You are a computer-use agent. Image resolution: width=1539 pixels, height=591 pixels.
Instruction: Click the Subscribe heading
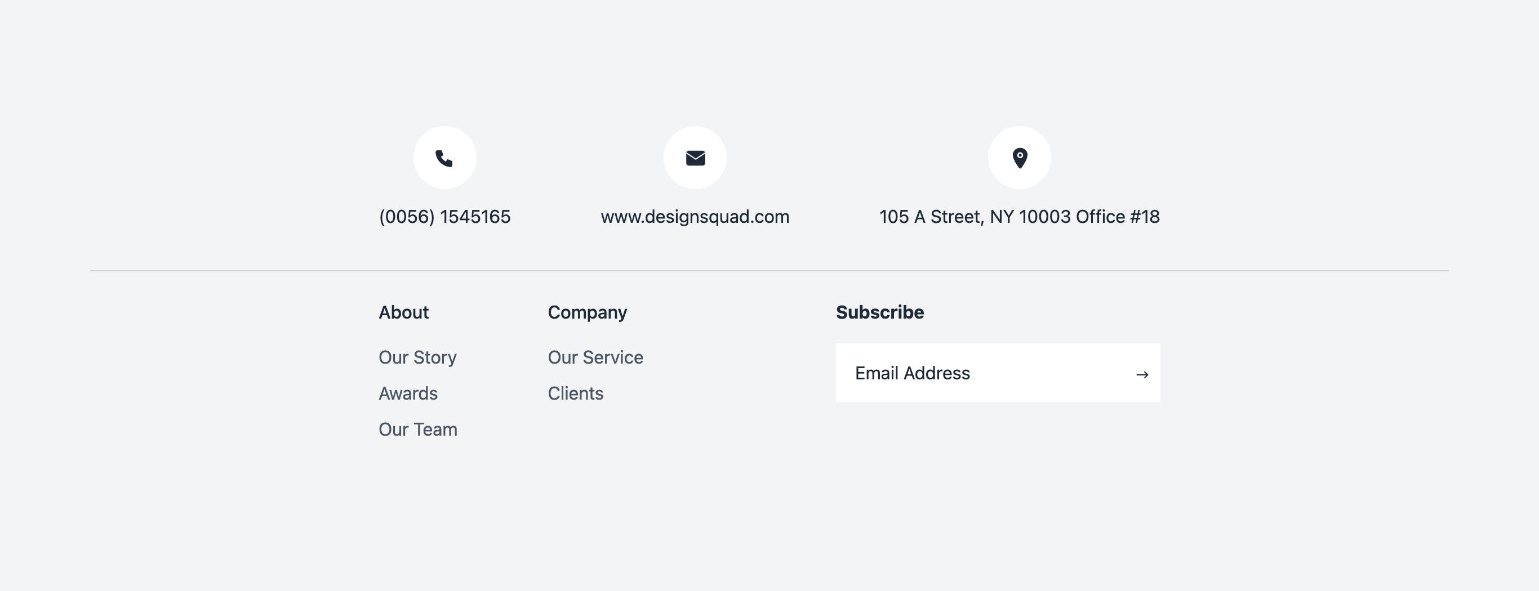pyautogui.click(x=879, y=312)
